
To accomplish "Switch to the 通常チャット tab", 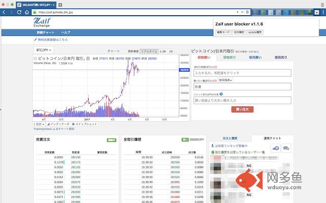I will pyautogui.click(x=273, y=138).
